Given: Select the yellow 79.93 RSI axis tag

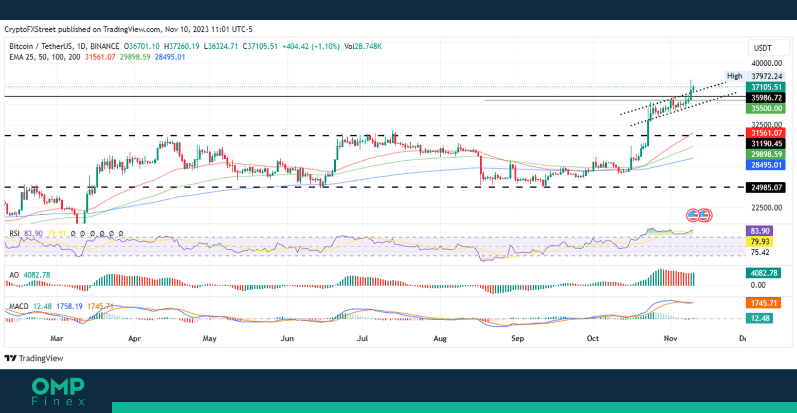Looking at the screenshot, I should tap(759, 241).
